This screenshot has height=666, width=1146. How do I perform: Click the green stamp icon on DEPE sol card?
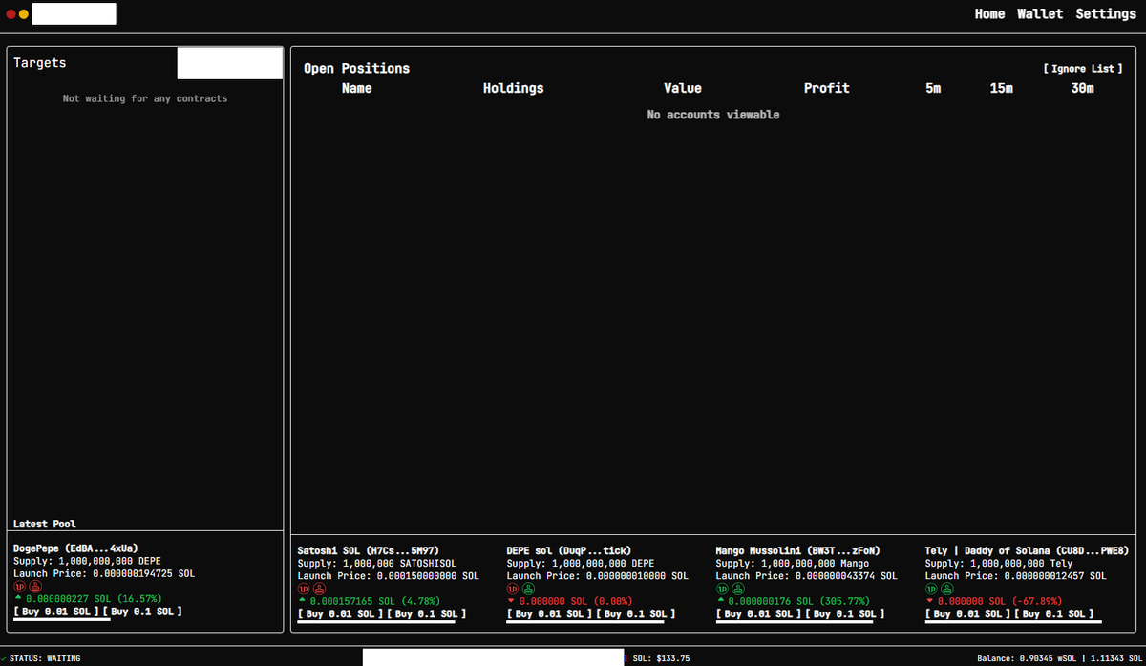(528, 589)
